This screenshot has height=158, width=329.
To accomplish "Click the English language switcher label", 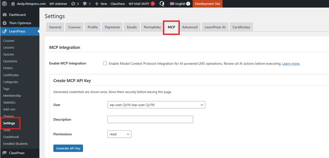I will [180, 4].
